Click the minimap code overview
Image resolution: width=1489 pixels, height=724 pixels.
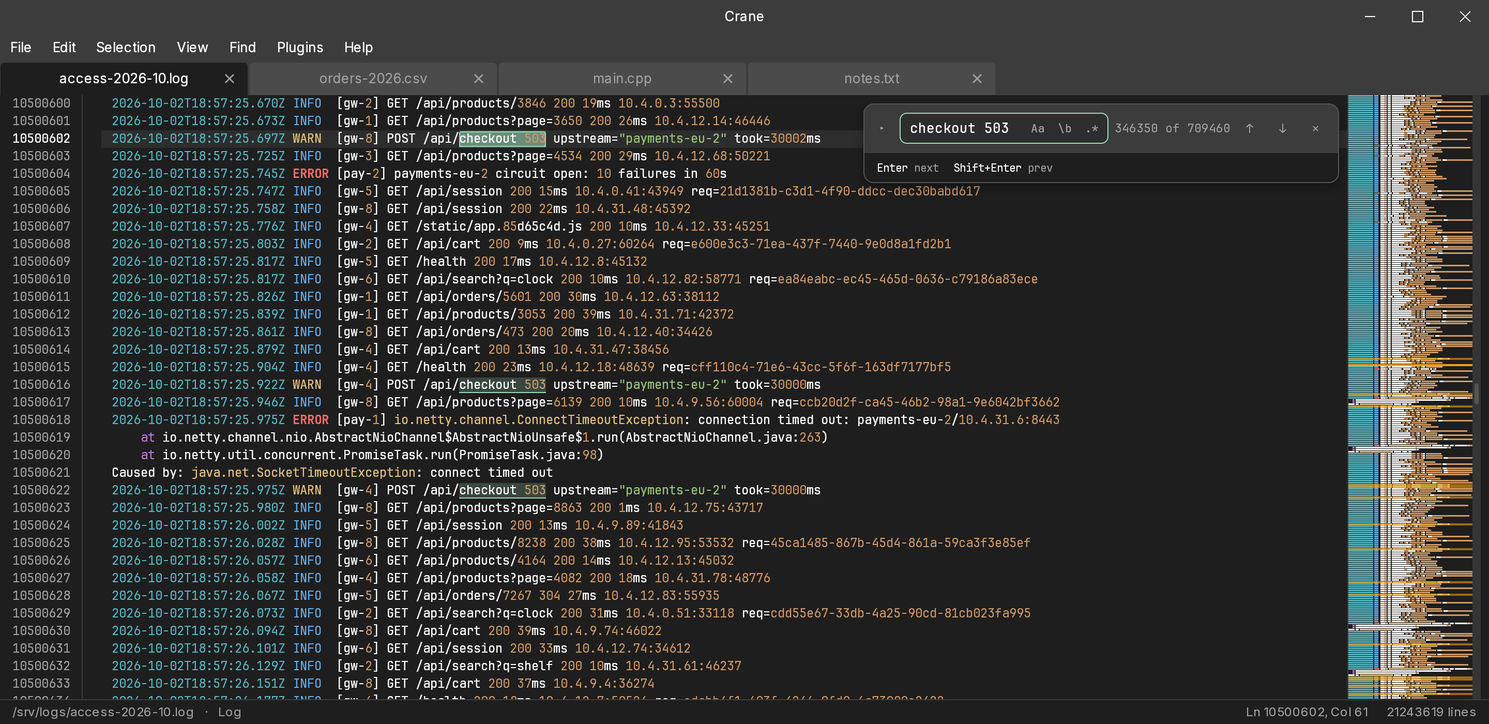[x=1410, y=397]
